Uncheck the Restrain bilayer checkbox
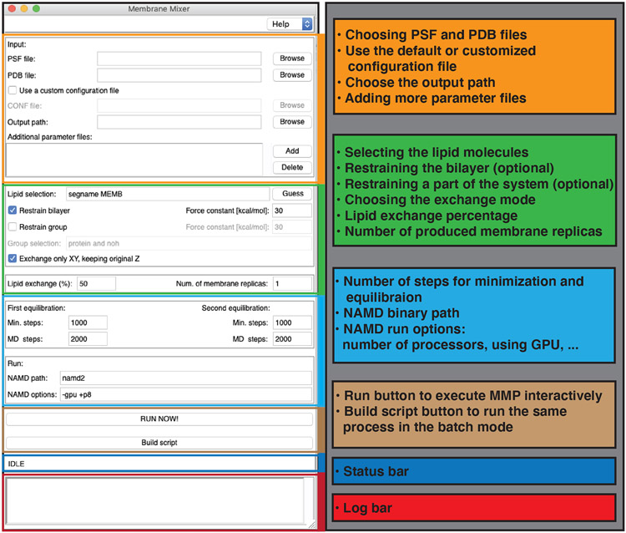Viewport: 626px width, 533px height. (x=13, y=211)
